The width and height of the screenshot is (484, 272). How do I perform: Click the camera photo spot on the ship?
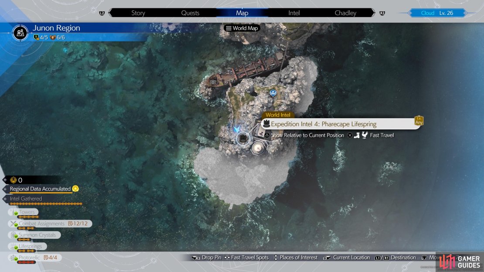213,82
